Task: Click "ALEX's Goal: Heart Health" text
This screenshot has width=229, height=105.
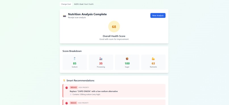Action: click(84, 4)
